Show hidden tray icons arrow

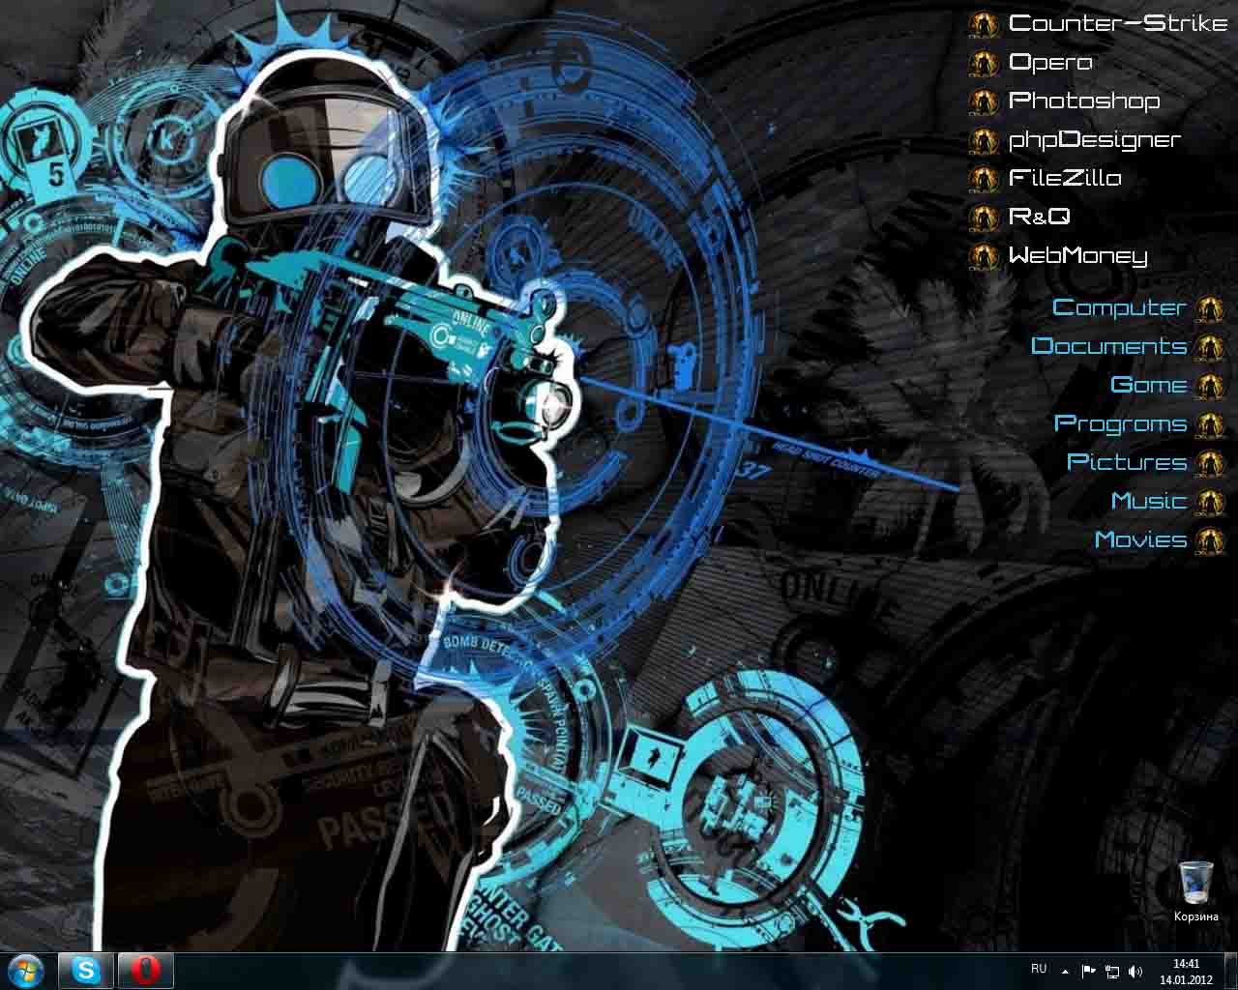(1065, 971)
